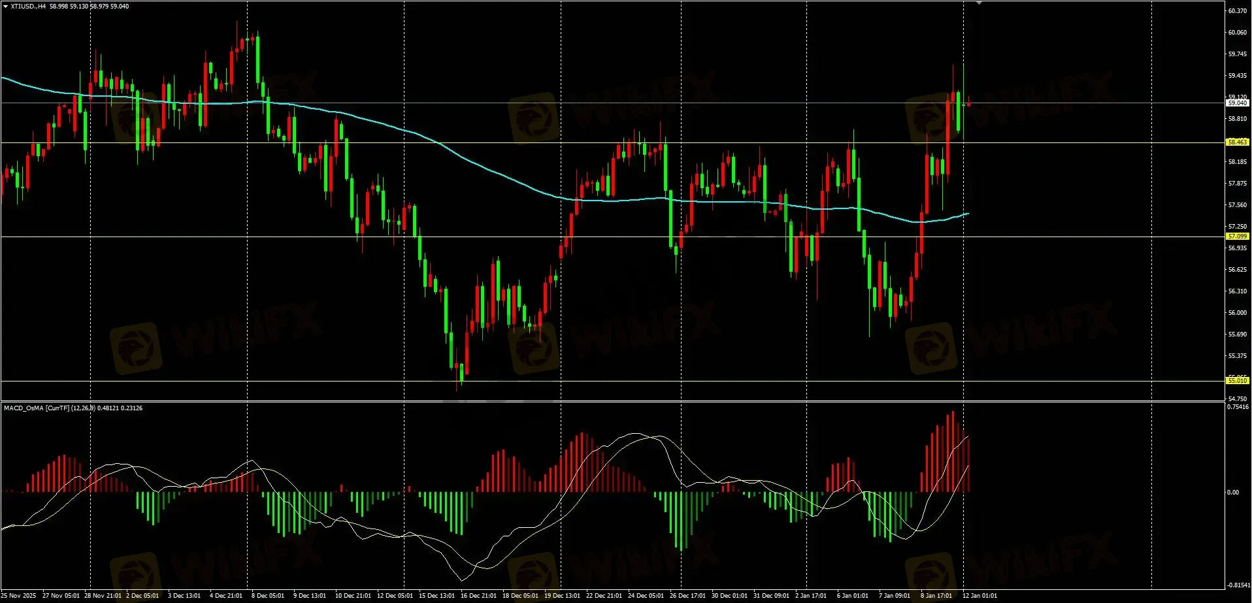Click the 18 Dec 05:01 time label

tap(521, 596)
